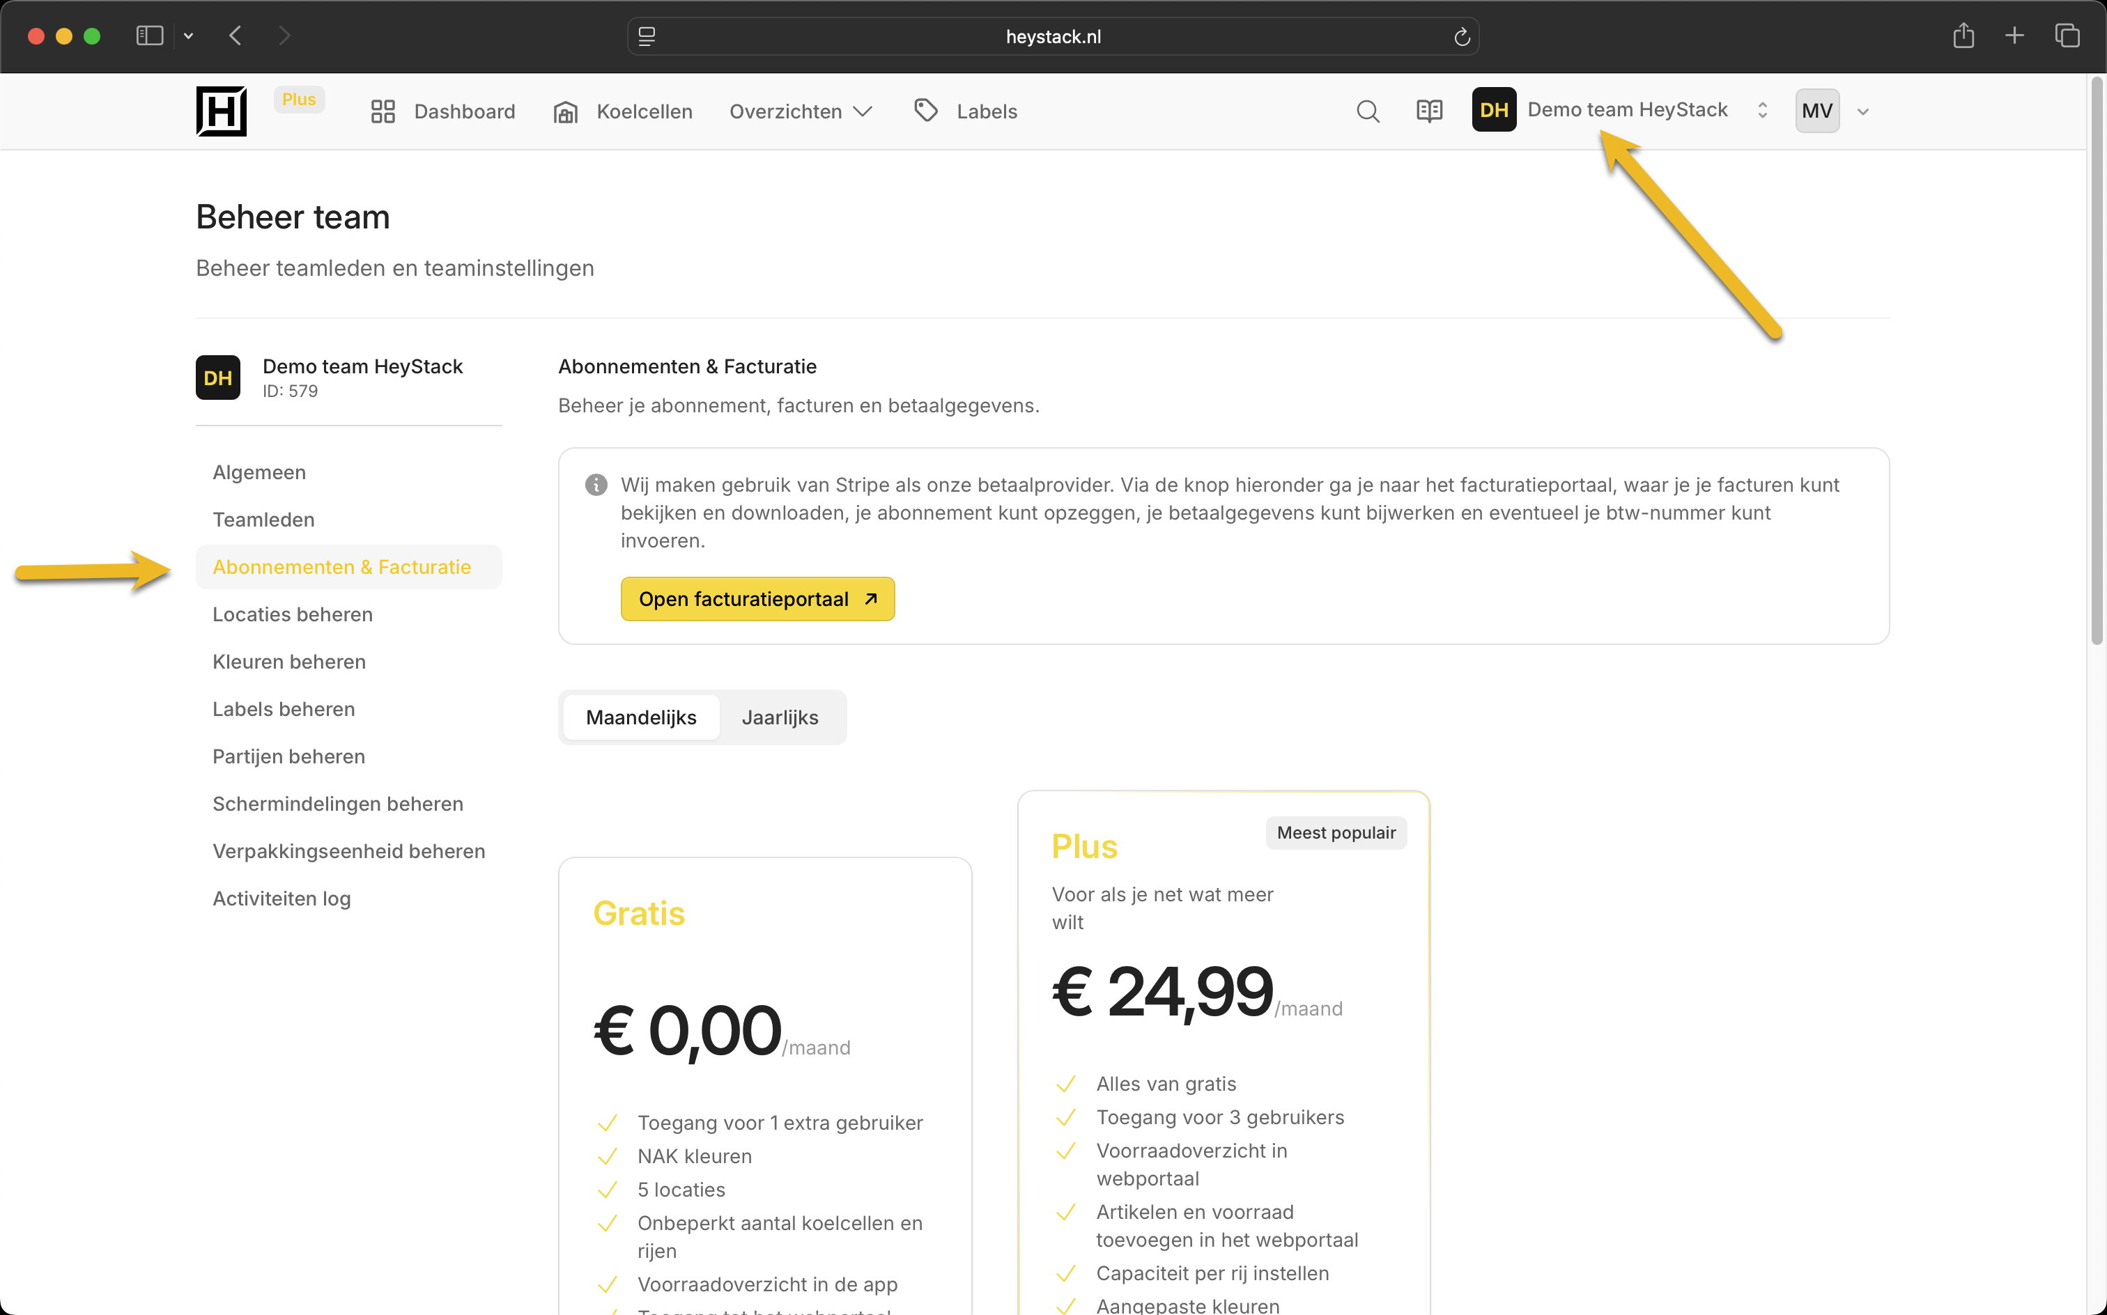This screenshot has height=1315, width=2107.
Task: Click the heystack.nl address bar
Action: coord(1053,36)
